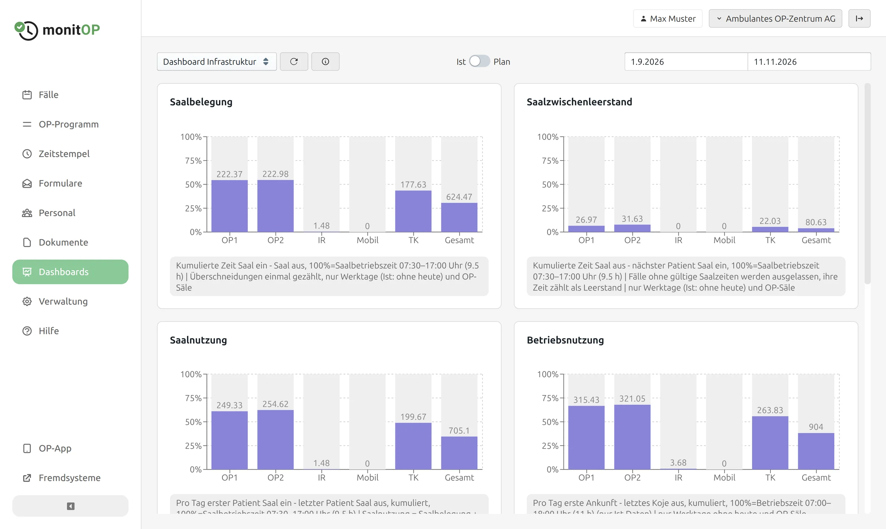Click the Hilfe question mark icon
Image resolution: width=886 pixels, height=529 pixels.
coord(27,331)
